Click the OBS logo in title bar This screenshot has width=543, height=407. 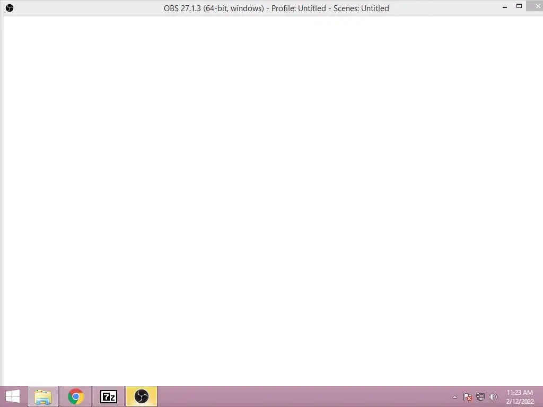(x=10, y=8)
